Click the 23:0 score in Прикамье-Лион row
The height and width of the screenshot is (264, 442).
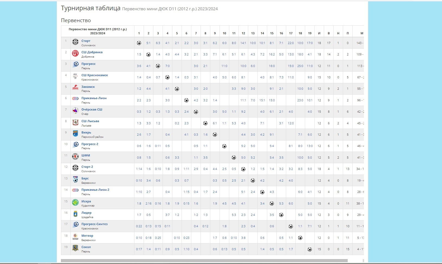(300, 100)
